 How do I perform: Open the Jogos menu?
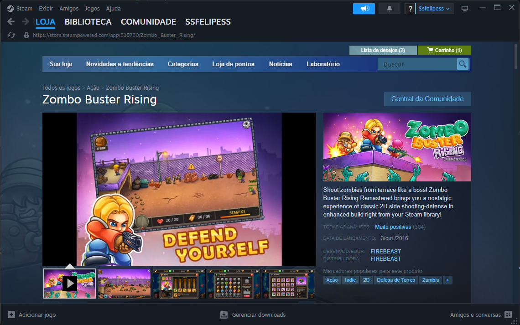(92, 9)
